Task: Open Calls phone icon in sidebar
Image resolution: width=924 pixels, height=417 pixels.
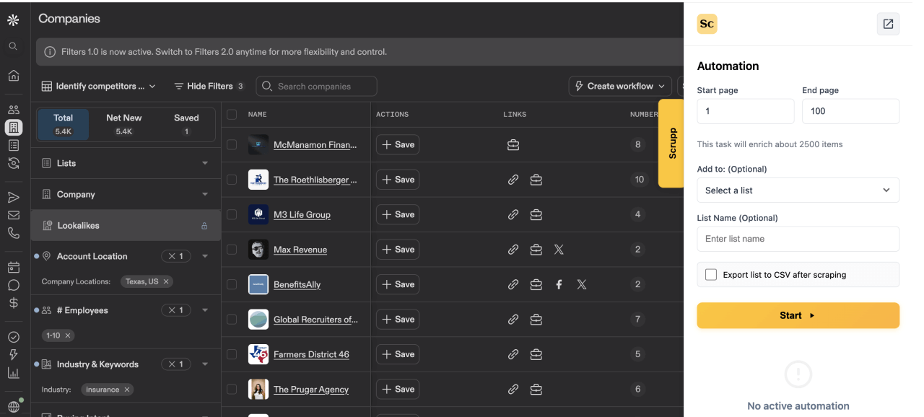Action: [x=13, y=233]
